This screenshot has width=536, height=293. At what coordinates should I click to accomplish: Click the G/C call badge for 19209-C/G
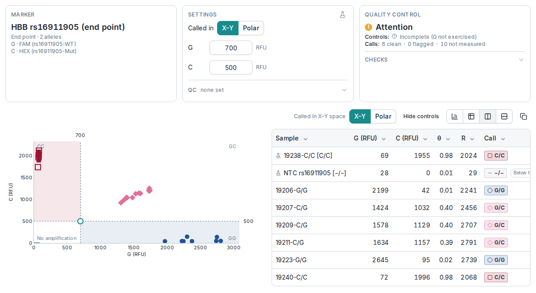point(496,225)
